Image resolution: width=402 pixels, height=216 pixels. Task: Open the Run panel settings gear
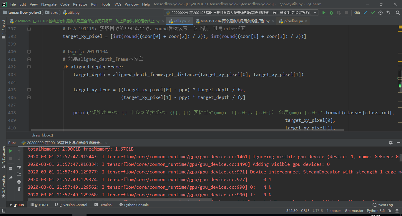391,142
